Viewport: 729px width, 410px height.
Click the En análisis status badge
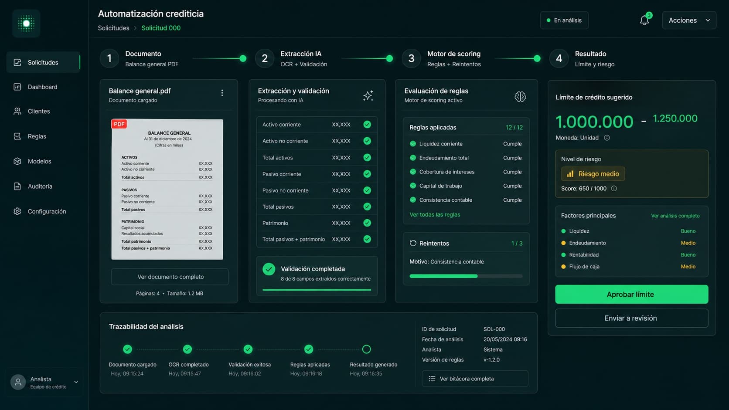(564, 20)
